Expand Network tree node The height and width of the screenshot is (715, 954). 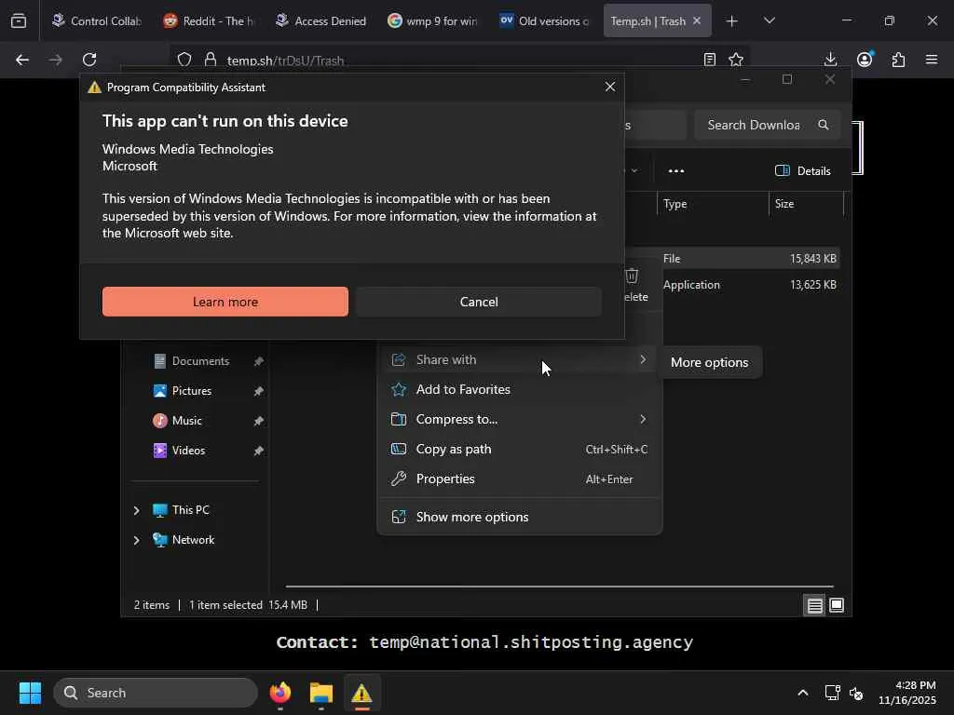click(136, 540)
